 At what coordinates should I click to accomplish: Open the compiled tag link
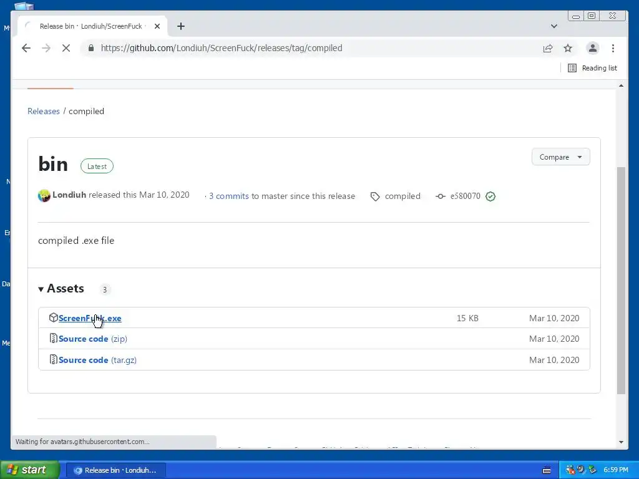click(402, 196)
